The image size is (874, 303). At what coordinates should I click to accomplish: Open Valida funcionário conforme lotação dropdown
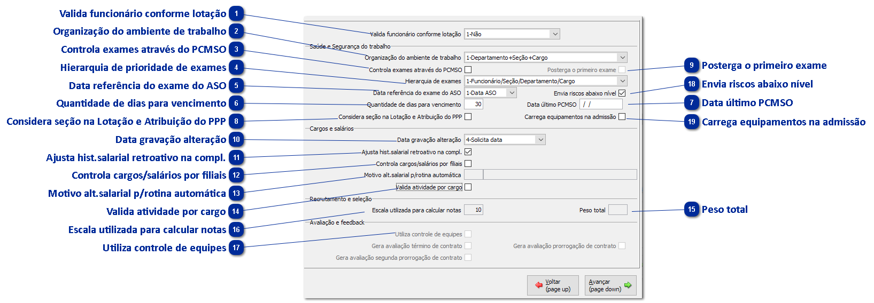point(512,34)
